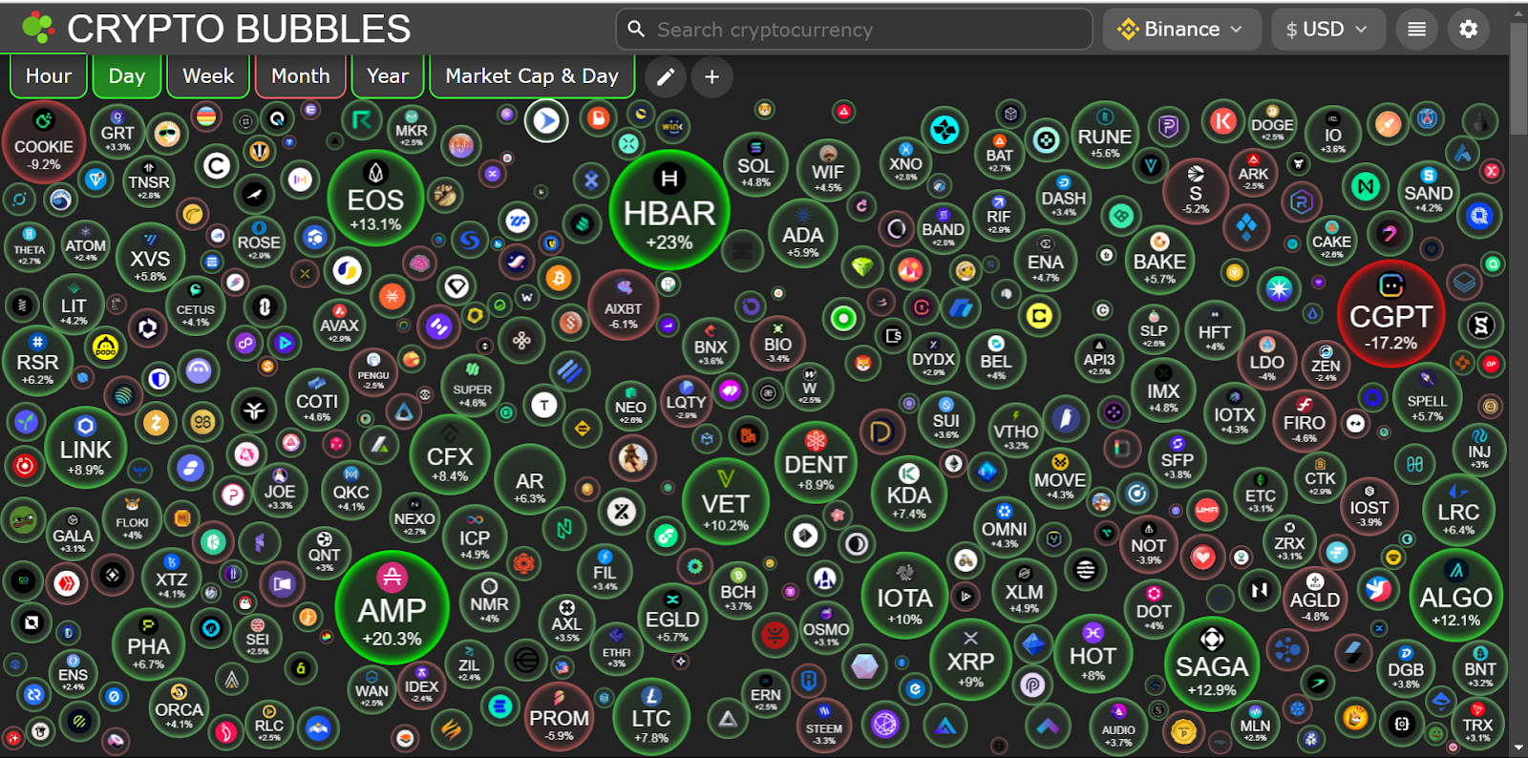The height and width of the screenshot is (758, 1528).
Task: Select the LINK +8.9% bubble
Action: (86, 449)
